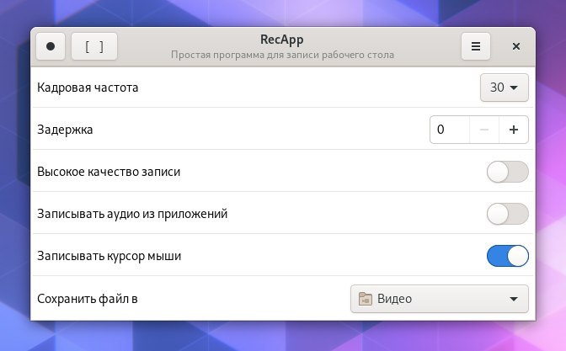Image resolution: width=566 pixels, height=351 pixels.
Task: Enable recording audio from applications
Action: tap(508, 214)
